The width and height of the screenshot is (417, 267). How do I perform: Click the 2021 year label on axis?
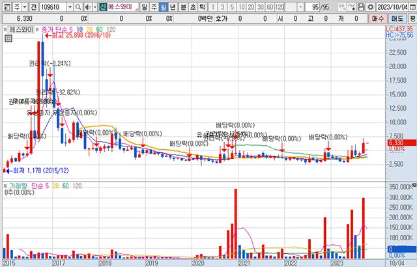(244, 263)
